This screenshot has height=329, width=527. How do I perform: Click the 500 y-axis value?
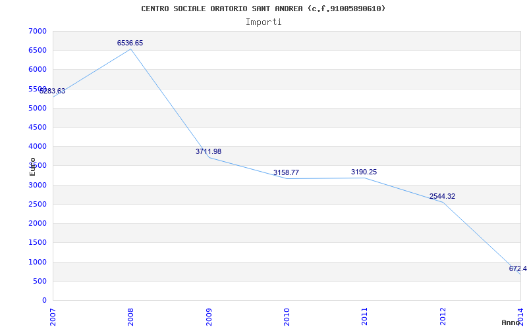pyautogui.click(x=40, y=281)
